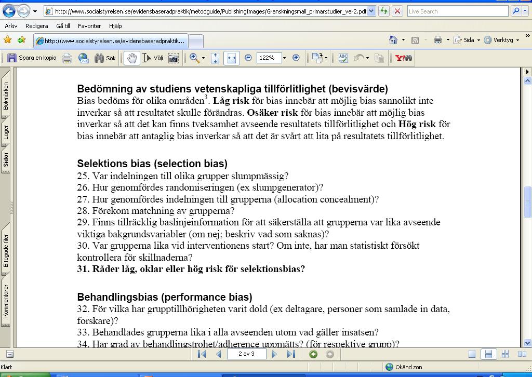Screen dimensions: 532x377
Task: Open the address bar URL history dropdown
Action: pos(371,11)
